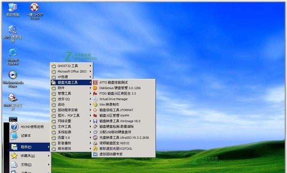Choose Virtual Drive Manager from the submenu
This screenshot has width=287, height=173.
116,99
